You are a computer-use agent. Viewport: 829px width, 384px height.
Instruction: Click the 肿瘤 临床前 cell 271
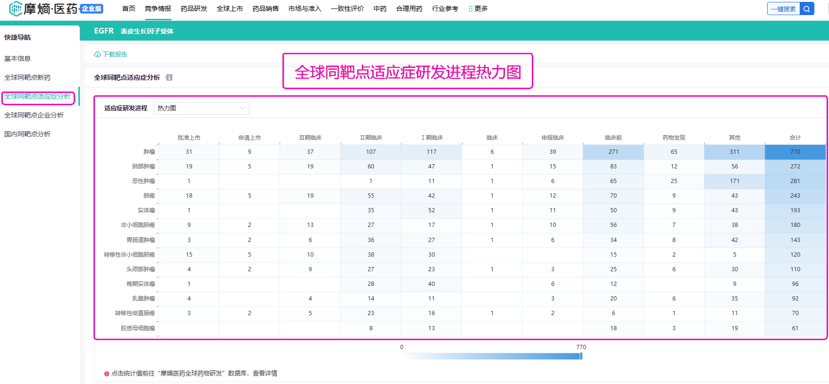click(x=613, y=152)
